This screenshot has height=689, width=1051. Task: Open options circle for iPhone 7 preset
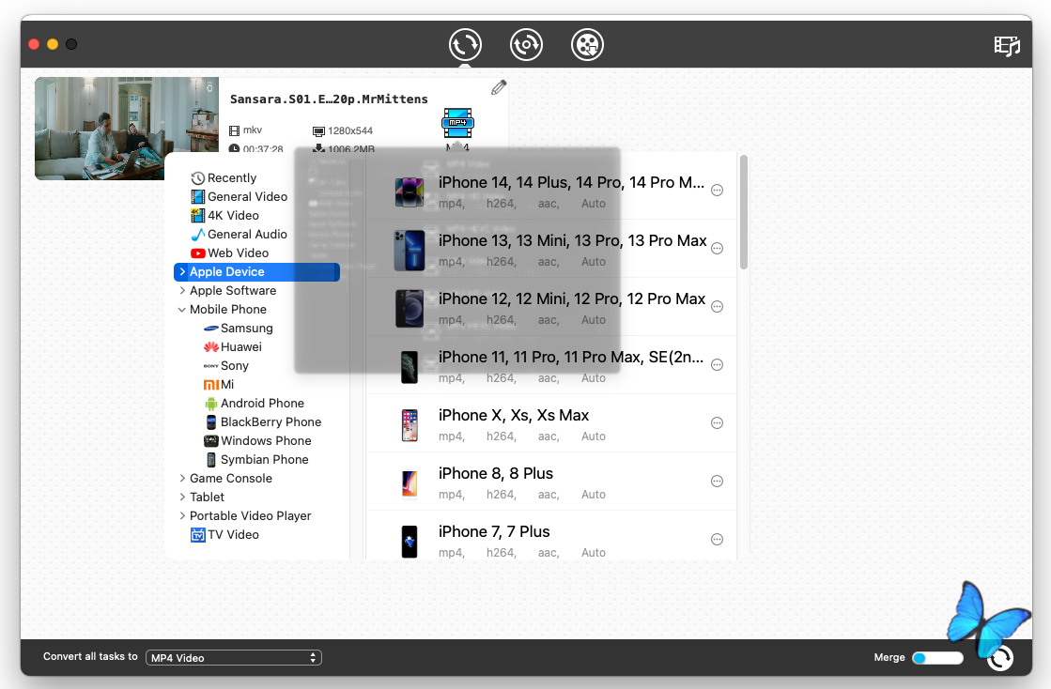[717, 540]
